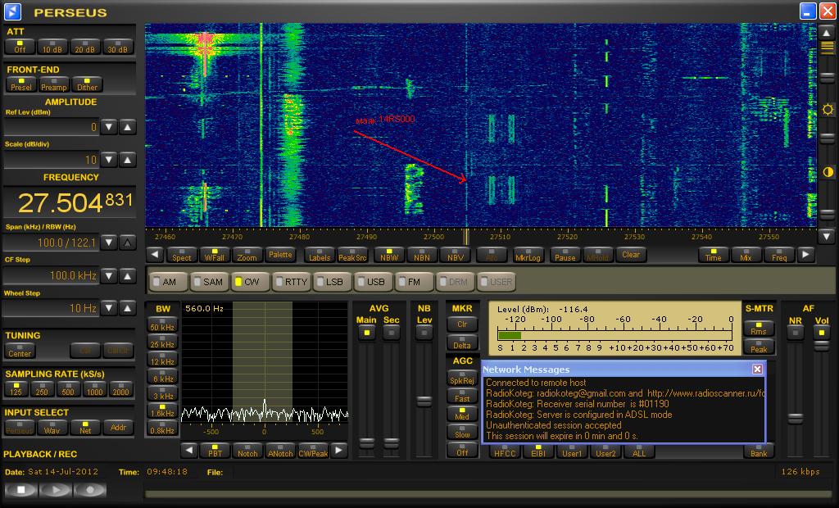Enable NBW noise blanker
The width and height of the screenshot is (839, 508).
tap(389, 255)
